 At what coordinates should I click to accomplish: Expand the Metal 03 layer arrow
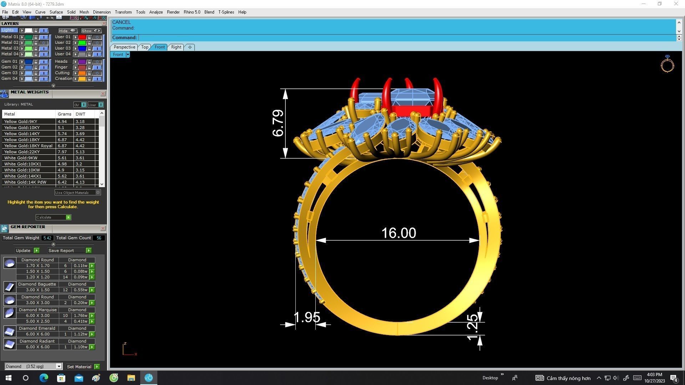pyautogui.click(x=22, y=48)
